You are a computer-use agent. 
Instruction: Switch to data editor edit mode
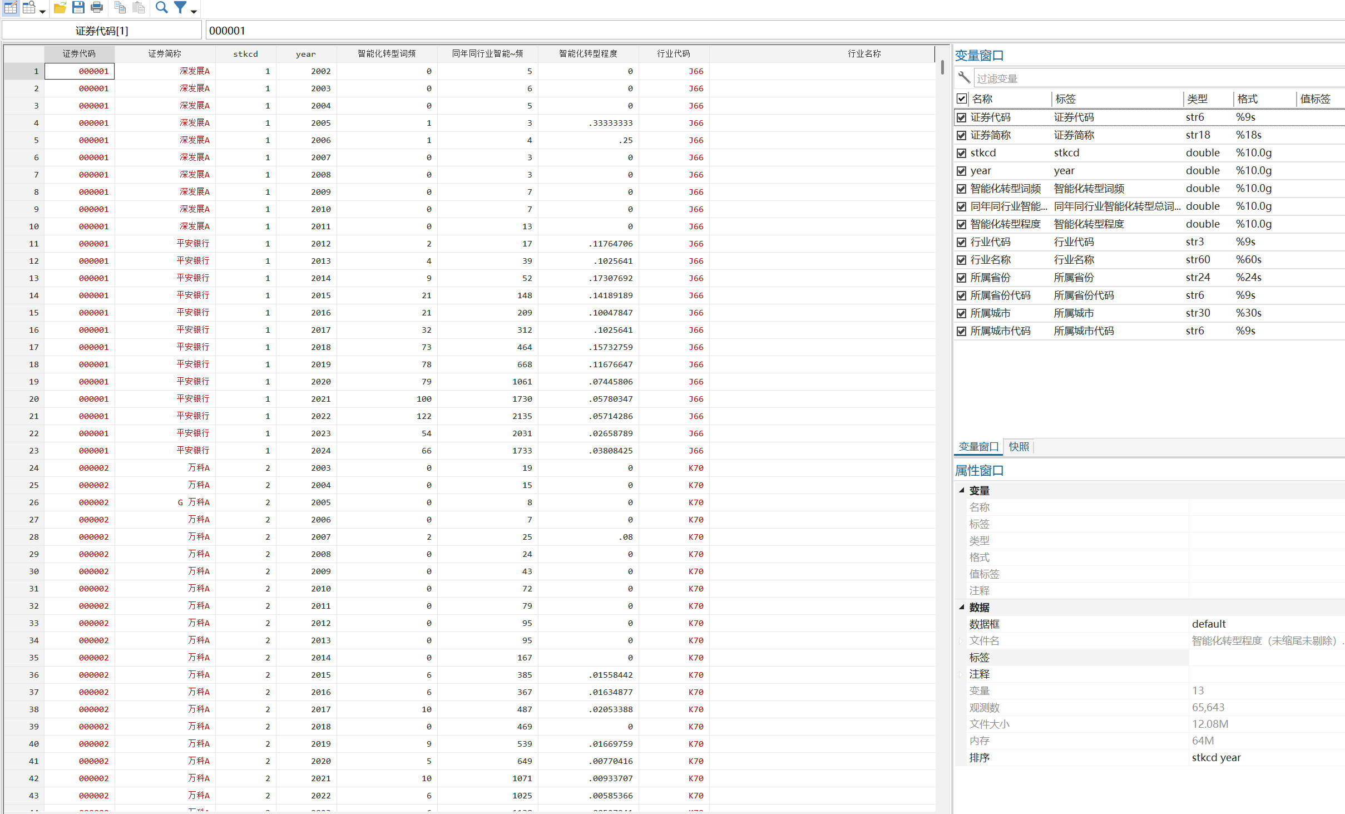pos(11,8)
